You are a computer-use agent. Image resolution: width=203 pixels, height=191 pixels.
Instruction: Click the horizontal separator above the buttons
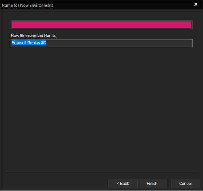point(101,172)
